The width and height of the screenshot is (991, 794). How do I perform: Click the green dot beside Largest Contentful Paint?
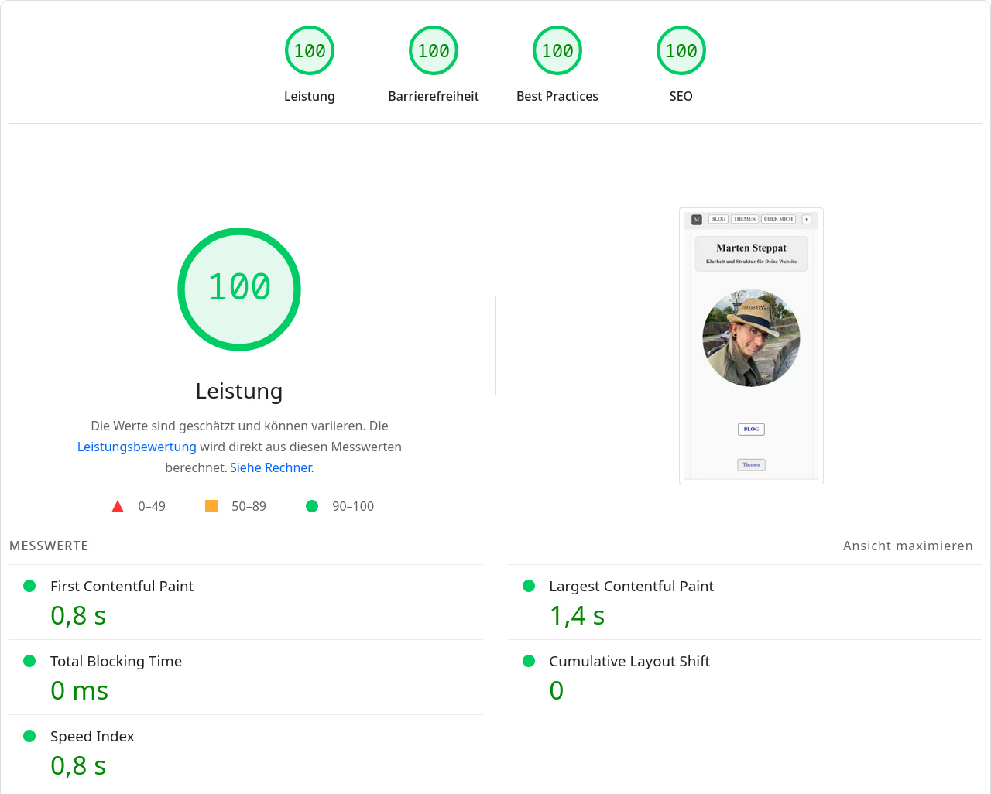click(529, 586)
